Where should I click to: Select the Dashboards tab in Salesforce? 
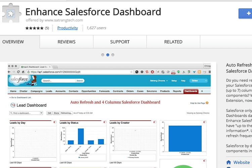point(191,91)
